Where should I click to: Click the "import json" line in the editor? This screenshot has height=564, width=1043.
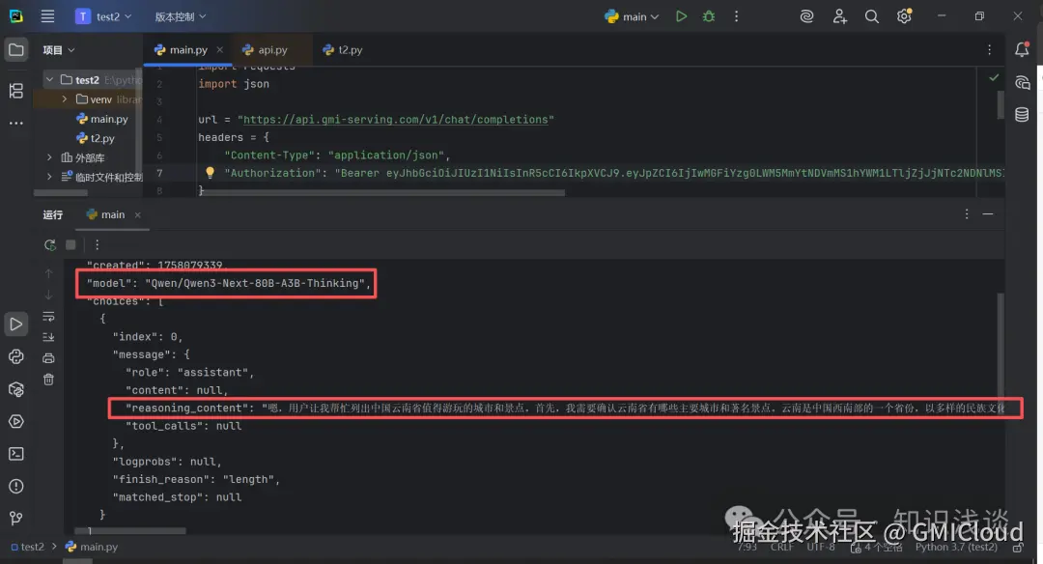(234, 84)
